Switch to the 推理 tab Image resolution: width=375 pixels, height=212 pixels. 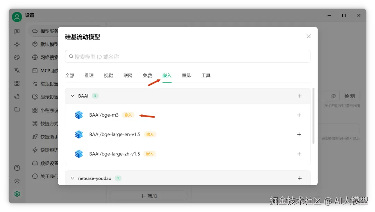click(x=89, y=76)
